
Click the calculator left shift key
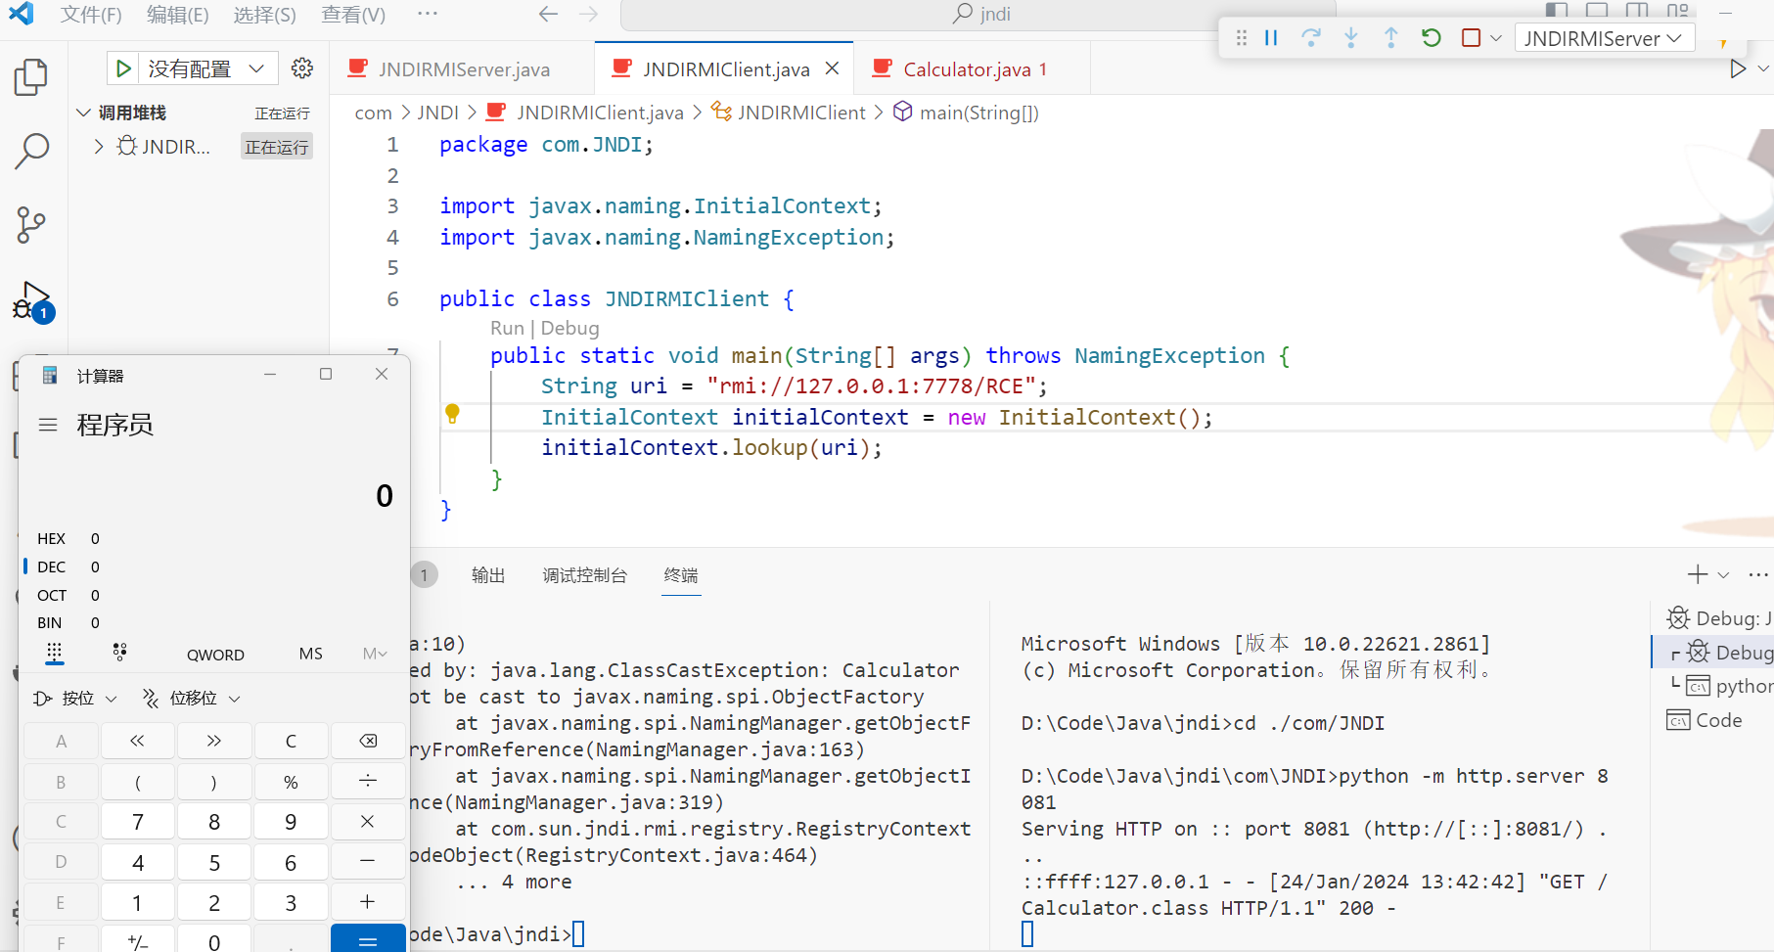click(138, 741)
